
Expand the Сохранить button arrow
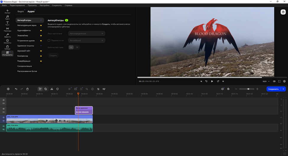point(283,89)
